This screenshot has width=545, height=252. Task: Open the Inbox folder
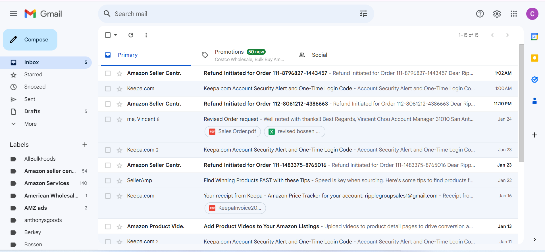point(46,62)
